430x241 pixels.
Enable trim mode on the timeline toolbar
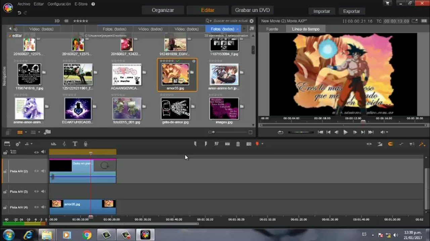(369, 144)
